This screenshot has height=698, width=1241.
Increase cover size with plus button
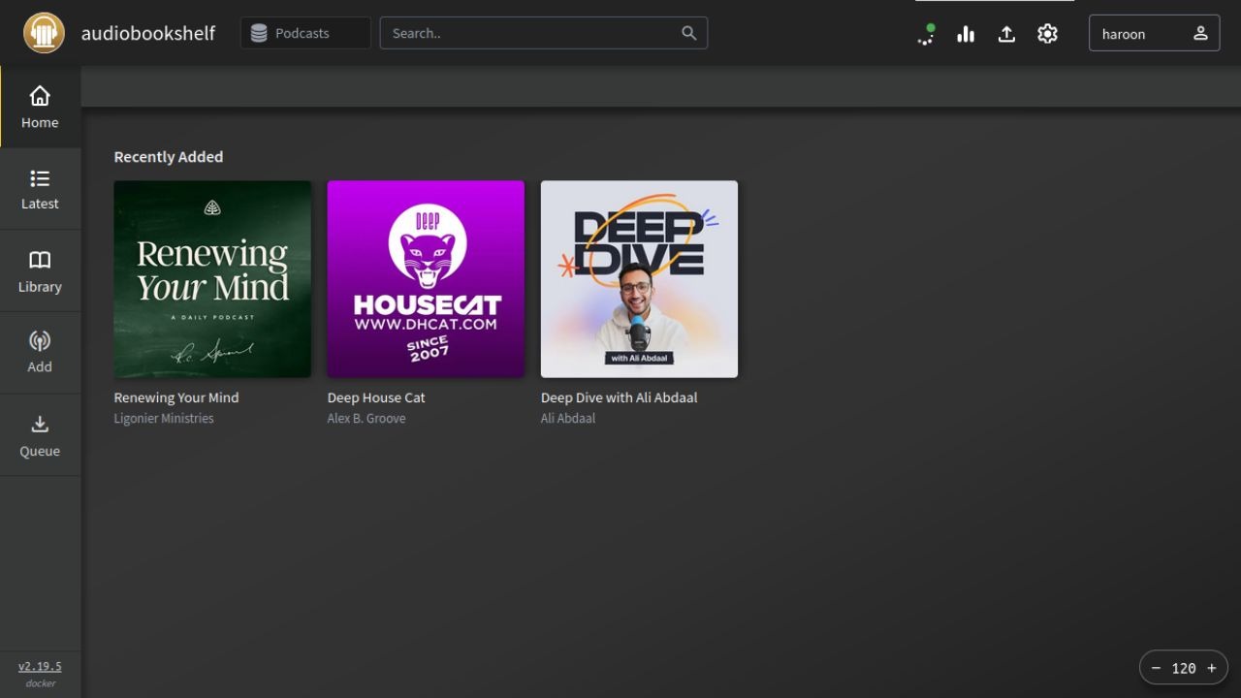[x=1211, y=668]
